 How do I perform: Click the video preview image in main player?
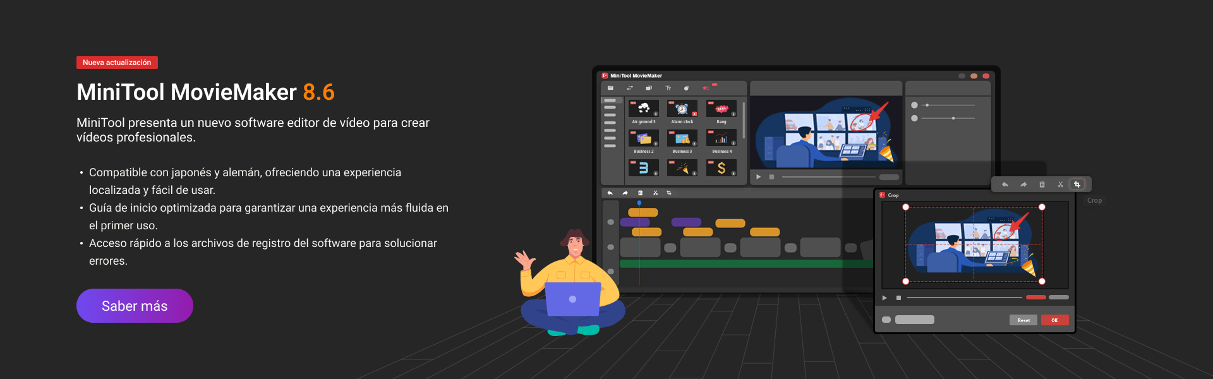(826, 133)
